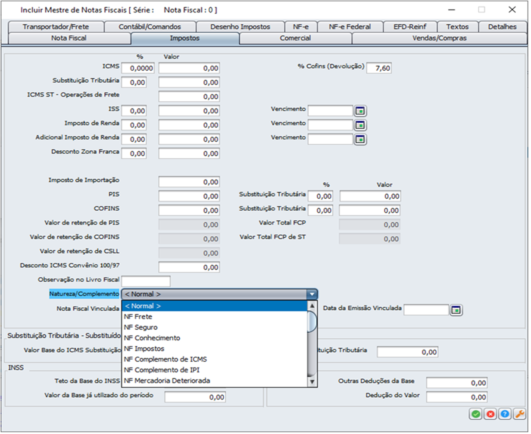The width and height of the screenshot is (531, 434).
Task: Click dropdown list scrollbar down arrow
Action: coord(312,382)
